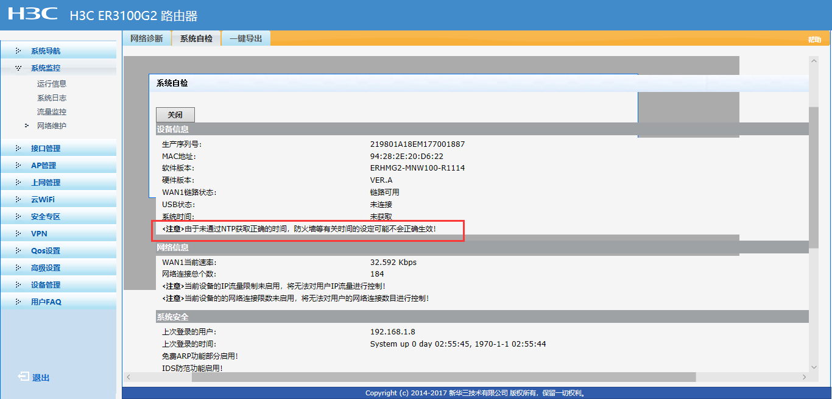Expand the 网络维护 submenu arrow
This screenshot has height=399, width=832.
tap(27, 125)
